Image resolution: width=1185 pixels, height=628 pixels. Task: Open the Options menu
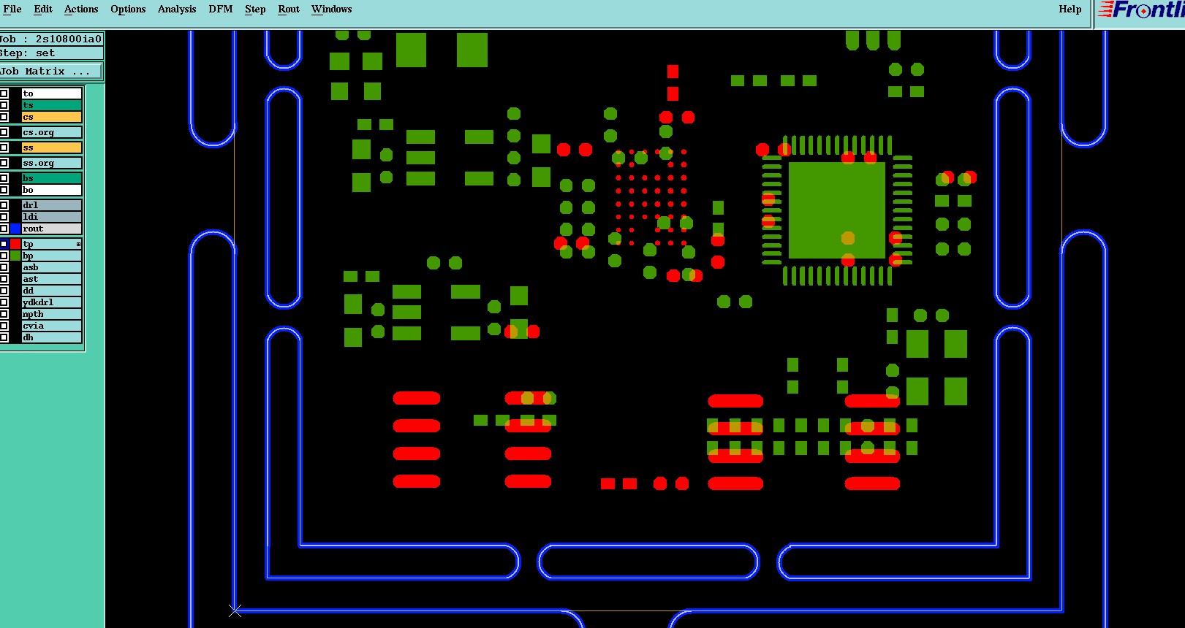(x=128, y=9)
